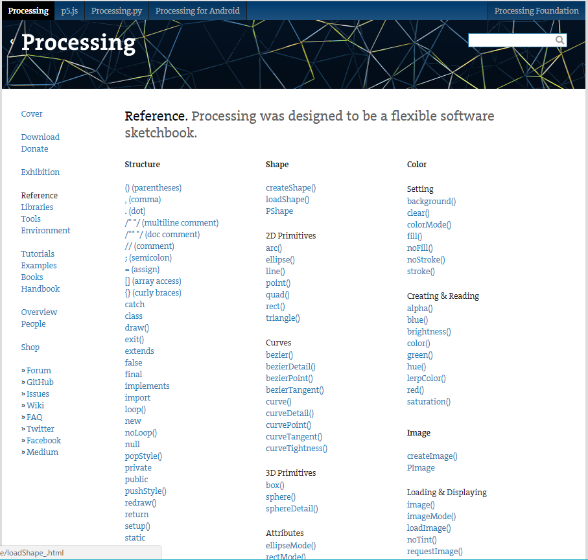
Task: Open the setup() reference
Action: point(137,526)
